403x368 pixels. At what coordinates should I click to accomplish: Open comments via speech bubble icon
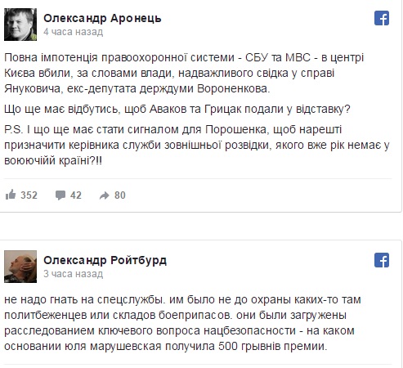60,195
